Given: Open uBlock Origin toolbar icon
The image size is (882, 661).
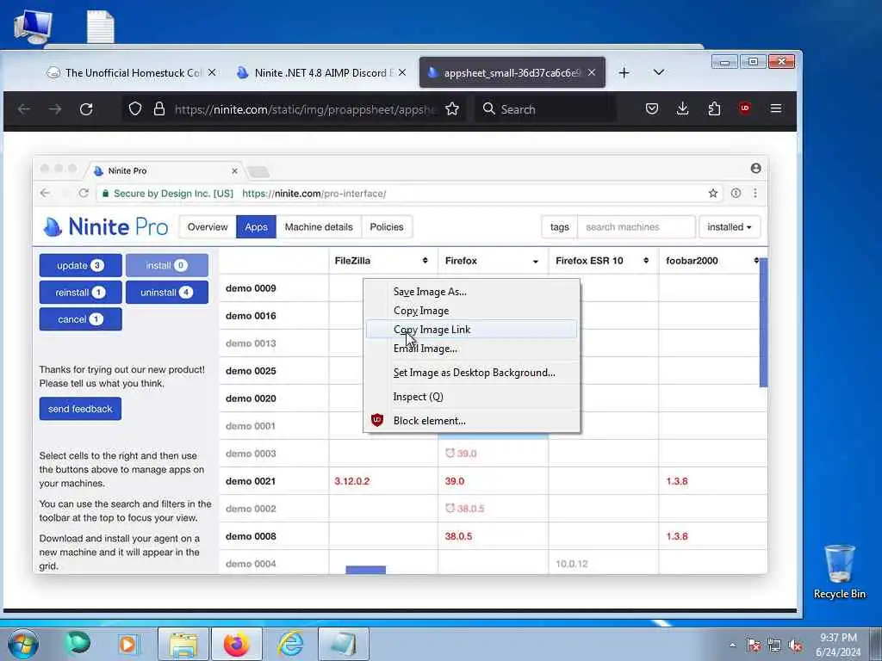Looking at the screenshot, I should [x=745, y=108].
